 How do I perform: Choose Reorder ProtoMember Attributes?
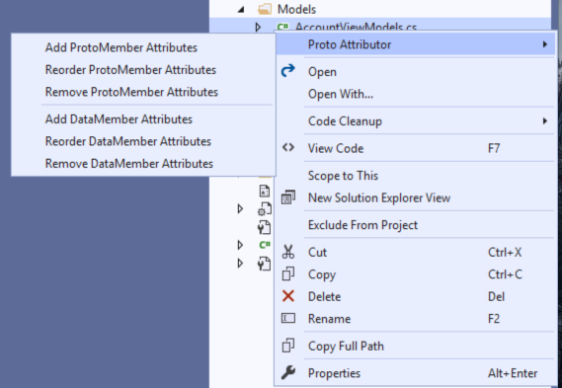click(130, 70)
